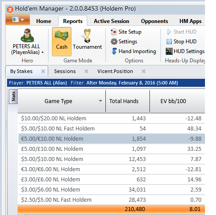The image size is (216, 215).
Task: Close the By Stakes report tab
Action: coord(43,71)
